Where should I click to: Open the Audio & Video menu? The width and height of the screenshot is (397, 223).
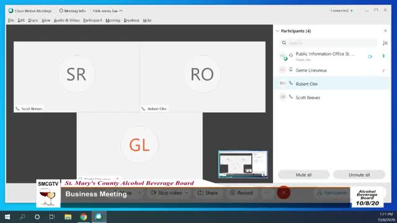[x=66, y=20]
